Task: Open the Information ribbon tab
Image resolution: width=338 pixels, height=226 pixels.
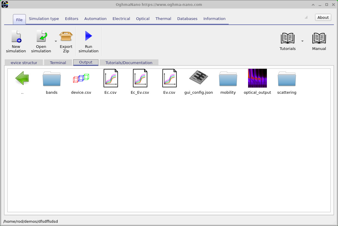Action: [x=214, y=19]
